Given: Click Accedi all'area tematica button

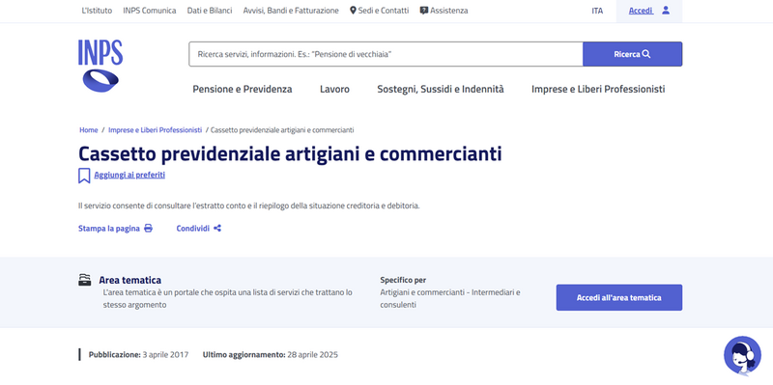Looking at the screenshot, I should (619, 297).
